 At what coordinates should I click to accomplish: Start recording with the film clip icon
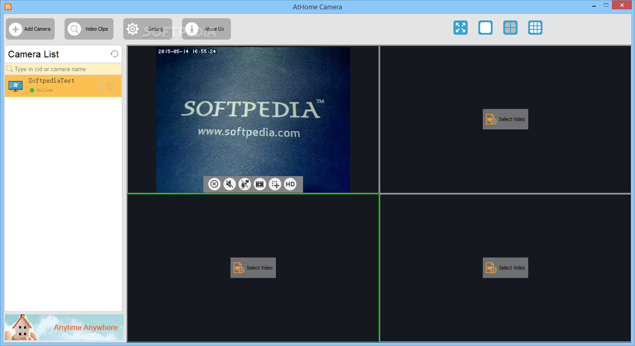(x=260, y=184)
